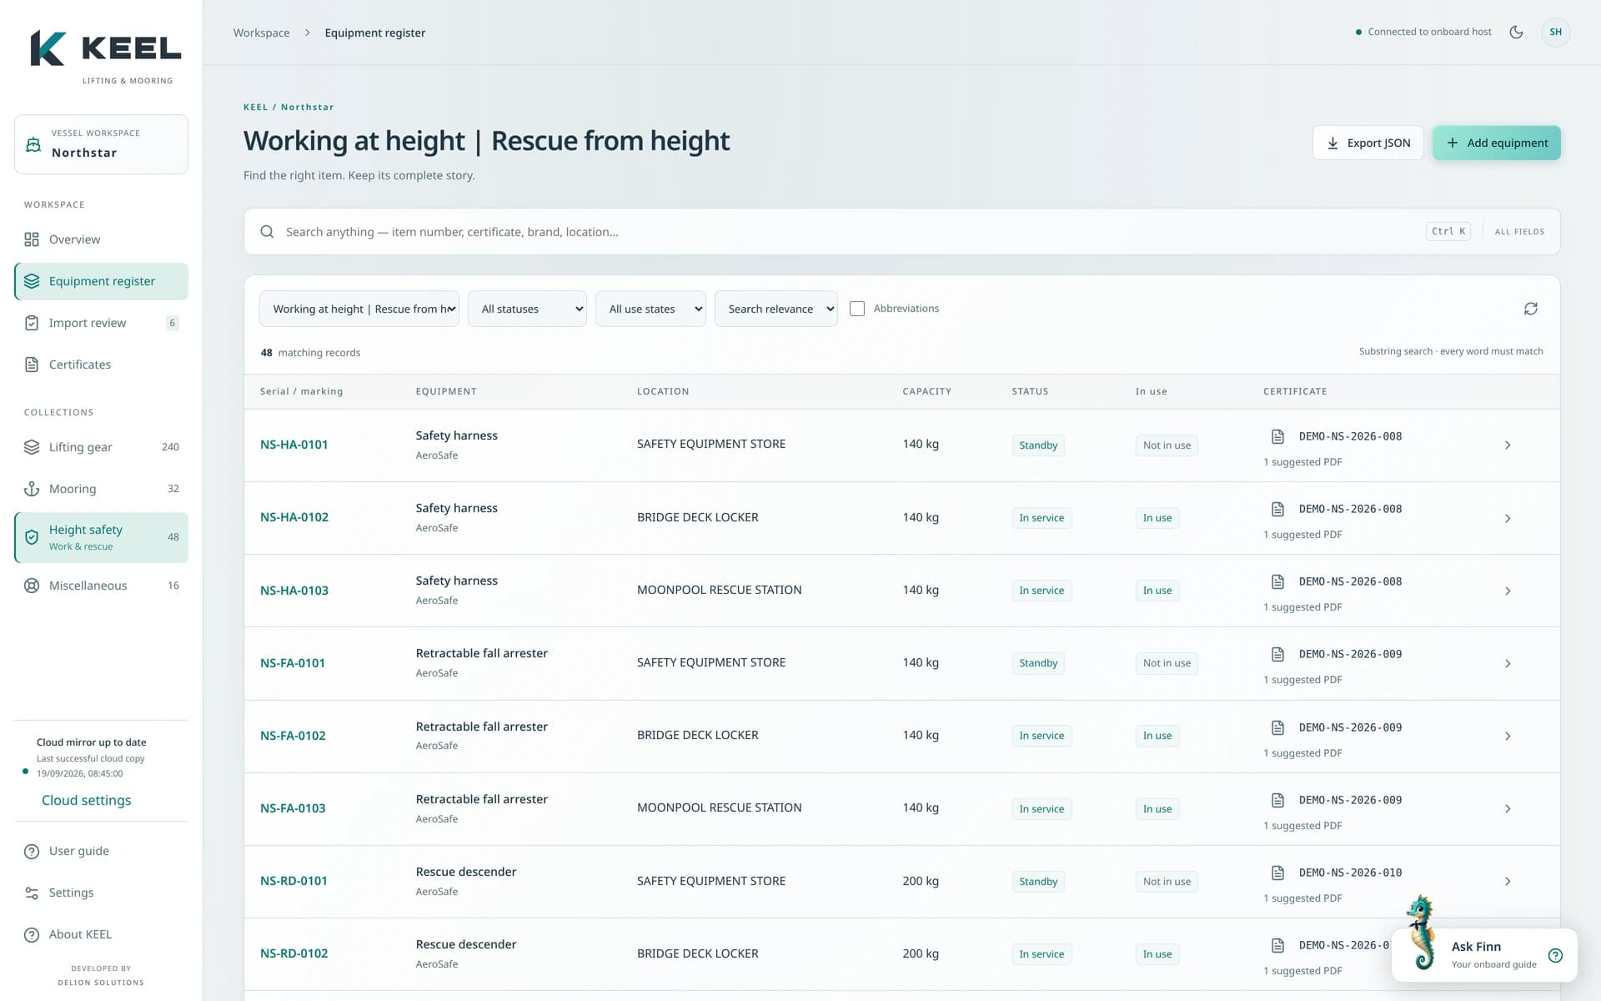Click the vessel workspace Northstar card
Image resolution: width=1601 pixels, height=1001 pixels.
pos(101,144)
